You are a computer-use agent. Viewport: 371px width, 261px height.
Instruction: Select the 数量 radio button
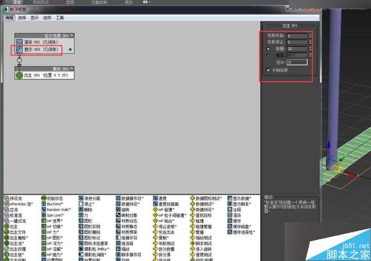pos(268,49)
